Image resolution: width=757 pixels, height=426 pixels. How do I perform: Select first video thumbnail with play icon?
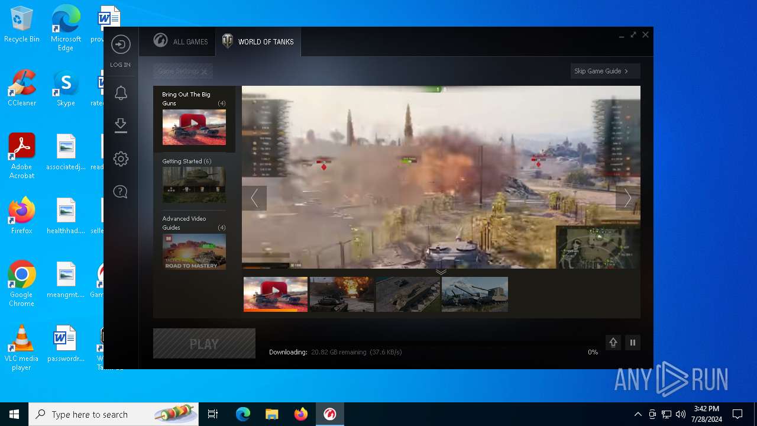click(276, 294)
